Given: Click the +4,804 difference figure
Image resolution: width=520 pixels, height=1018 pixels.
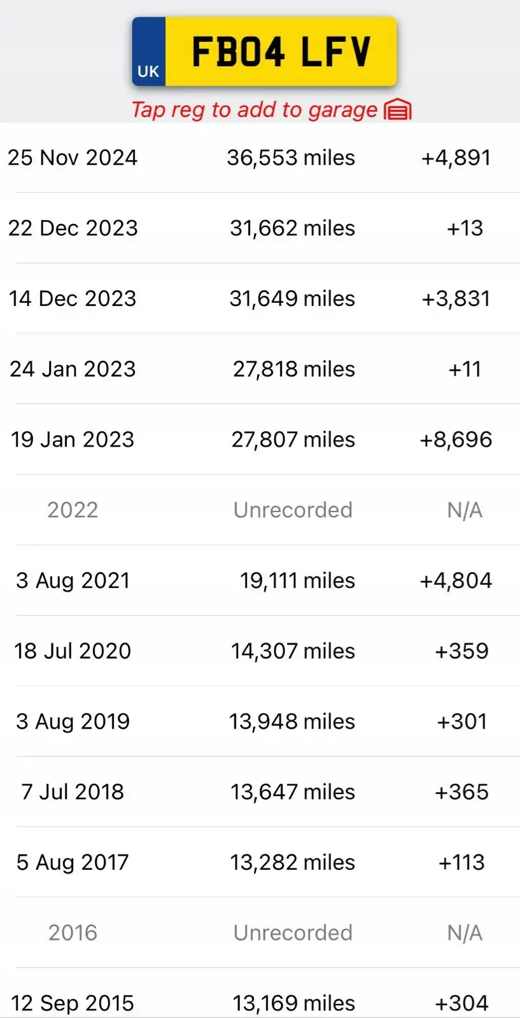Looking at the screenshot, I should [x=456, y=580].
